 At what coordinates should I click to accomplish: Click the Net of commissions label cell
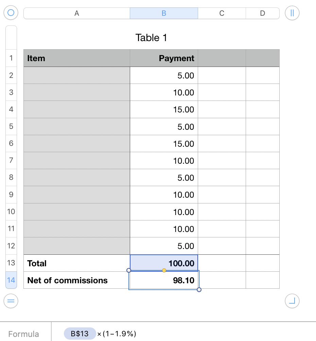(76, 280)
